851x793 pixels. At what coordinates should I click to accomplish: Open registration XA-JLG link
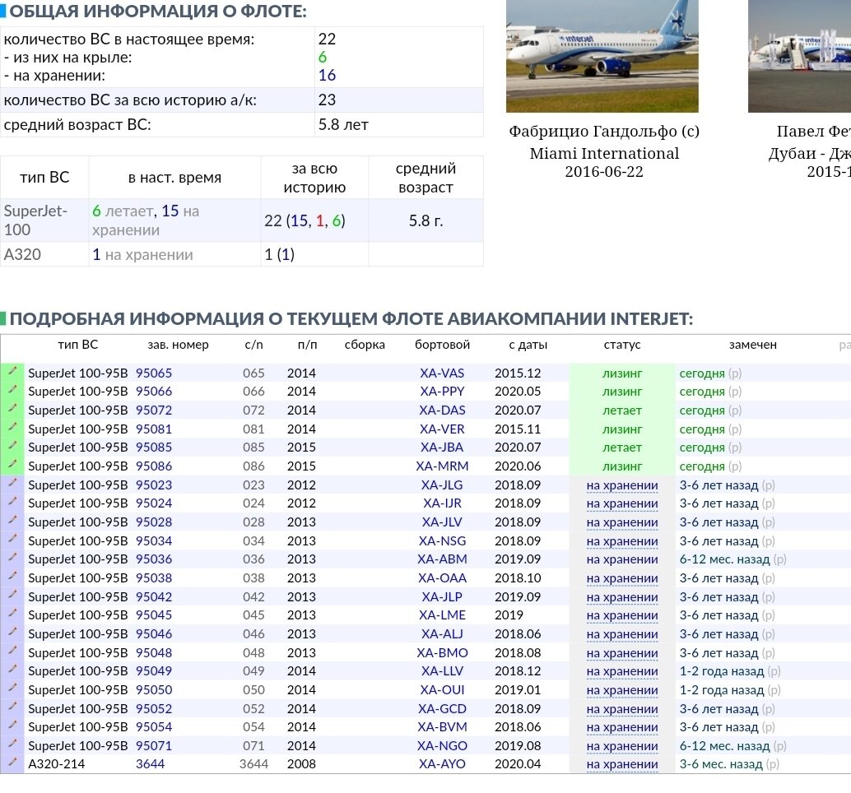[442, 485]
